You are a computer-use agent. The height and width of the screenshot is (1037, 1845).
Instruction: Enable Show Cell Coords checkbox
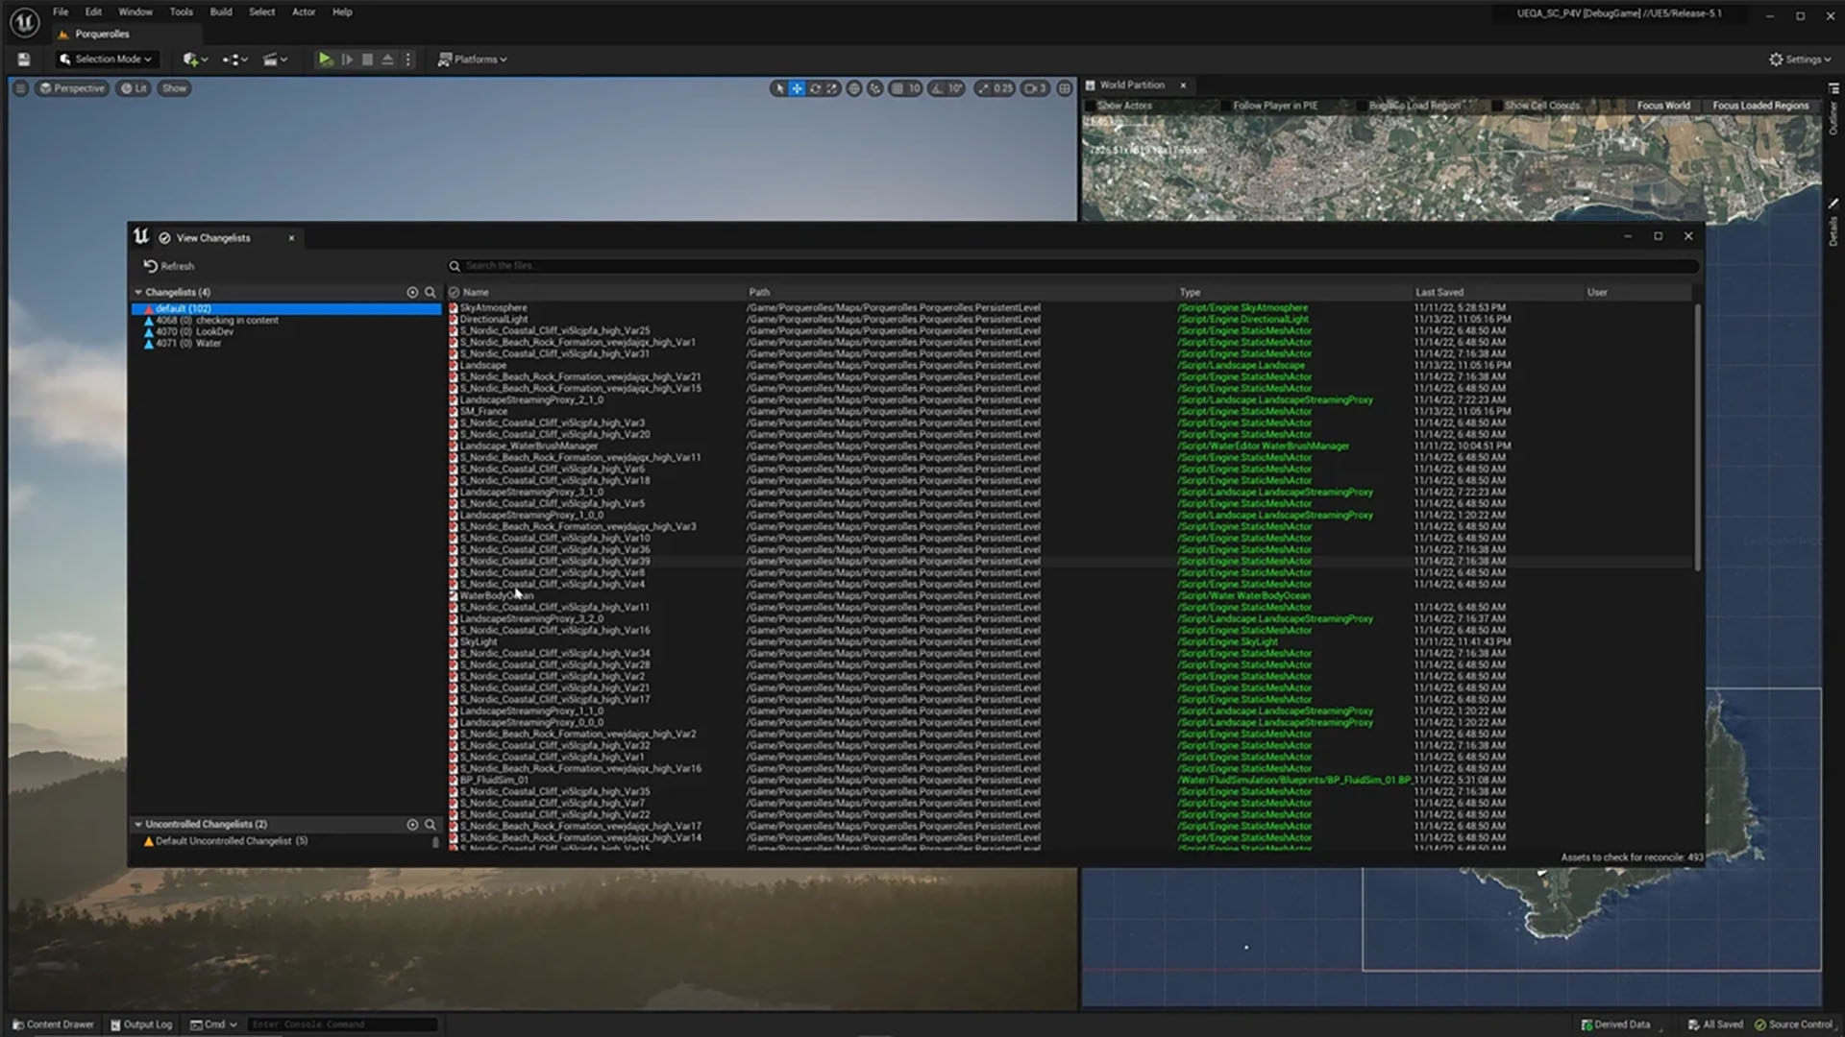[x=1496, y=105]
